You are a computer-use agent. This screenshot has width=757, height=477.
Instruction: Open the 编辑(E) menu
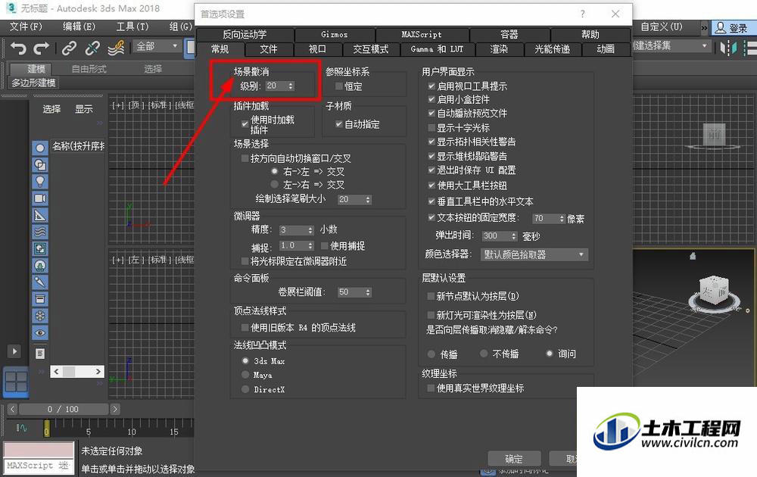click(x=79, y=26)
